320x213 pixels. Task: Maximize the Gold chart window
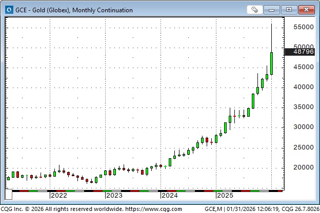pos(289,10)
